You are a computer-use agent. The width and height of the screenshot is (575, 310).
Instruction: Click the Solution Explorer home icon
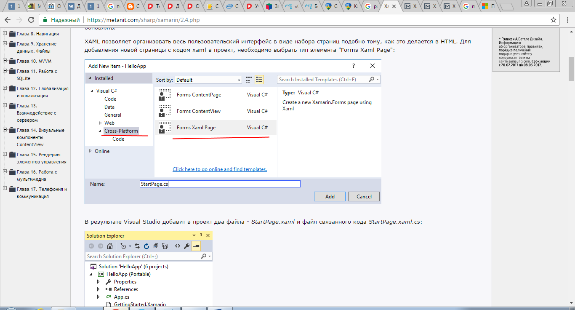(x=109, y=246)
